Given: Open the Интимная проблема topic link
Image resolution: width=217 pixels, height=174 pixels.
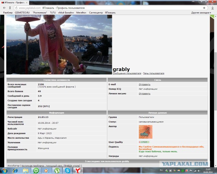Looking at the screenshot, I should (51, 166).
